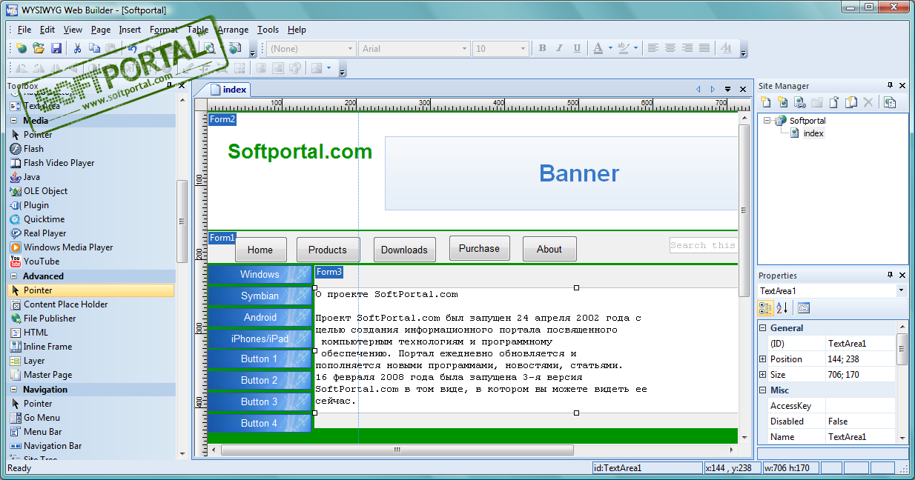This screenshot has height=480, width=915.
Task: Click the Symbian navigation button
Action: pos(260,296)
